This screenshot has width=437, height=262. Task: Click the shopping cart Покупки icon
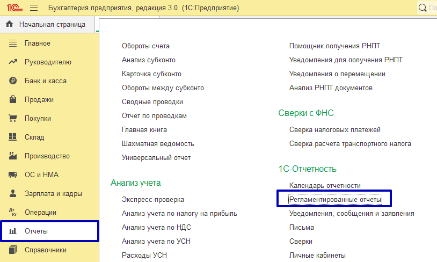pyautogui.click(x=13, y=119)
